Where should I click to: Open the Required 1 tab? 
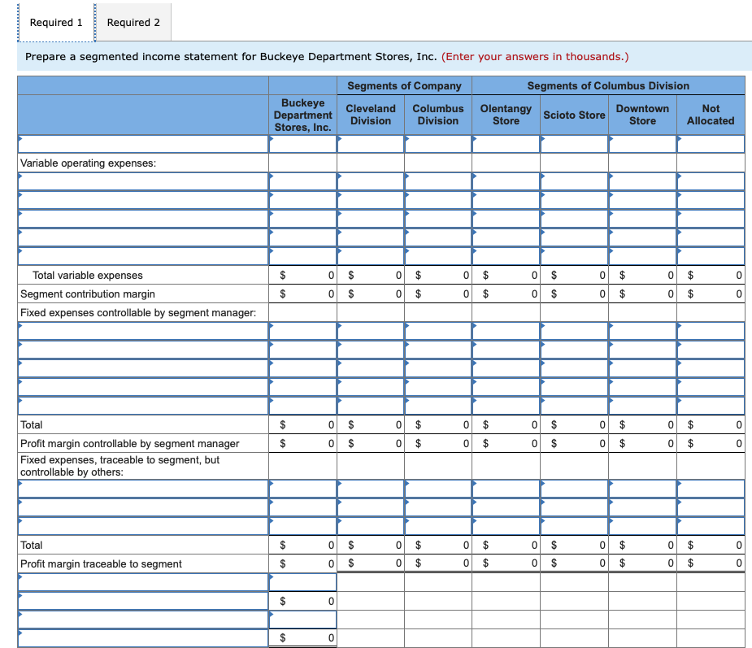(x=56, y=23)
